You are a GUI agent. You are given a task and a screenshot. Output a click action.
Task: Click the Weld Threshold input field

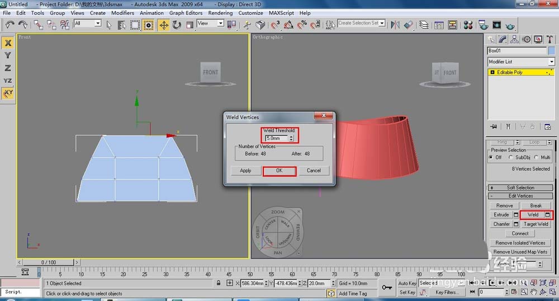277,138
